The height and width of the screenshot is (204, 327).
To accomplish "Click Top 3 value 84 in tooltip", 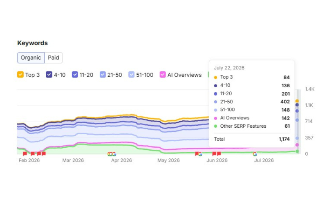I will point(287,78).
